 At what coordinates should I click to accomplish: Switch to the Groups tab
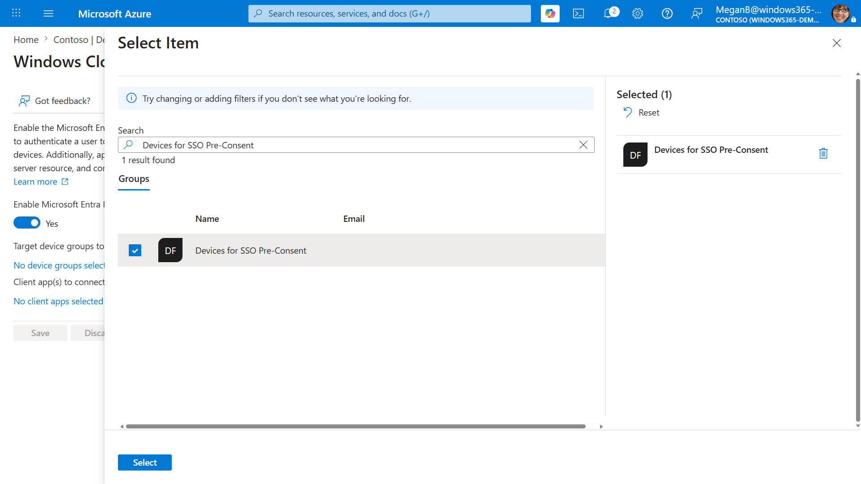point(134,179)
